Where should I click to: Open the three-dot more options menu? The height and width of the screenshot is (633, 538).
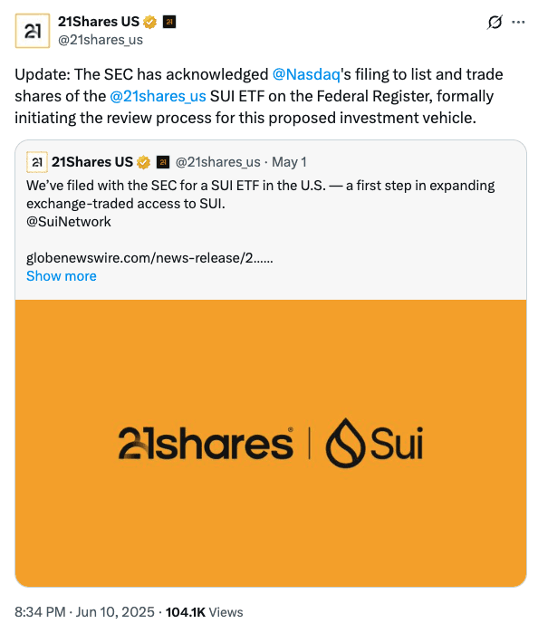pyautogui.click(x=518, y=23)
